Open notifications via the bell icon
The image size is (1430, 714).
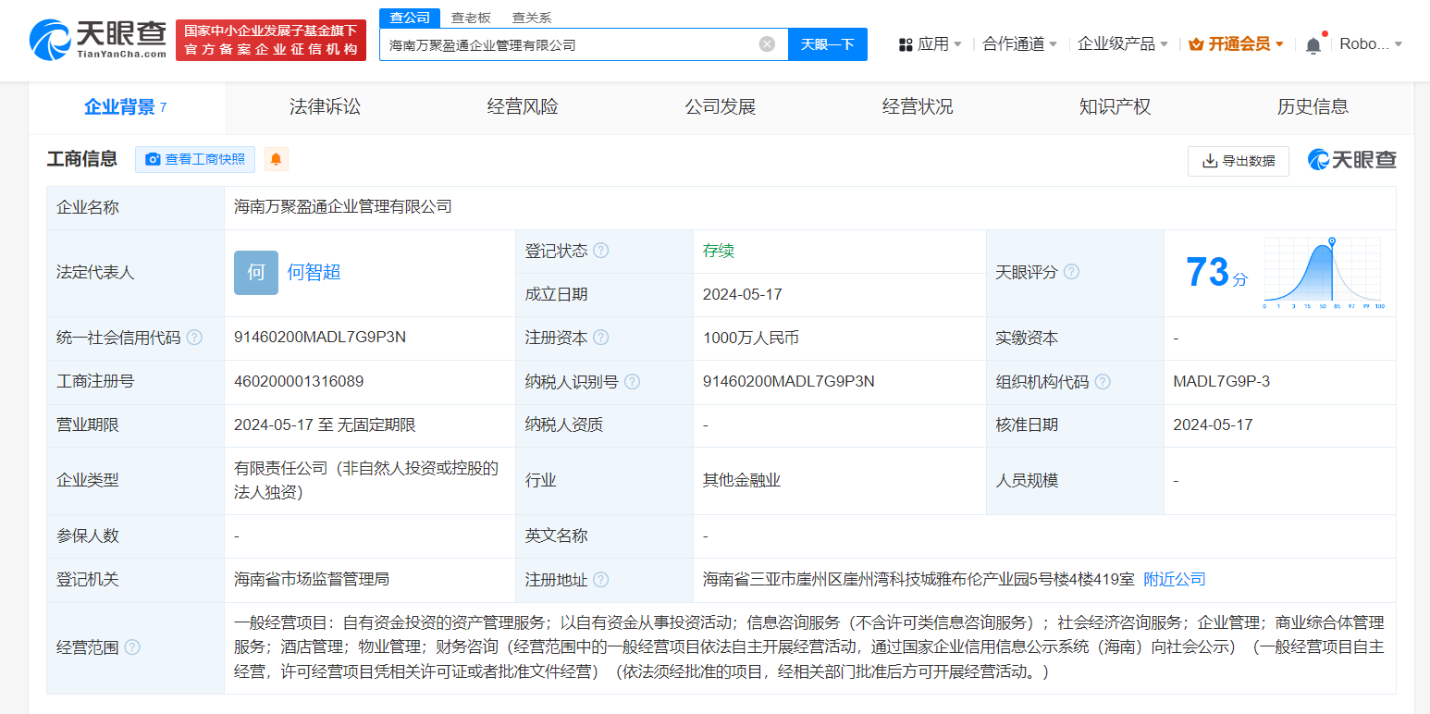tap(1313, 43)
